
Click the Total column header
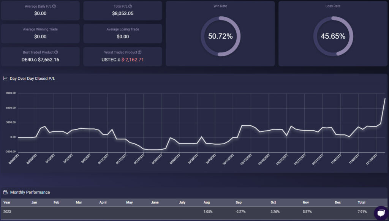point(362,202)
